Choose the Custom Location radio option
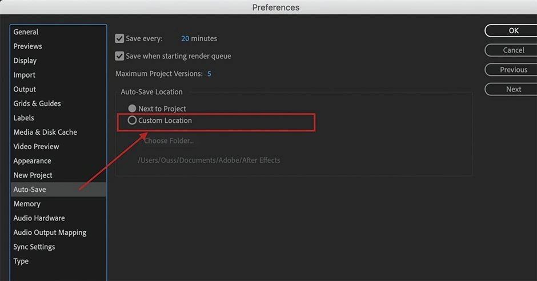Viewport: 537px width, 281px height. [133, 121]
